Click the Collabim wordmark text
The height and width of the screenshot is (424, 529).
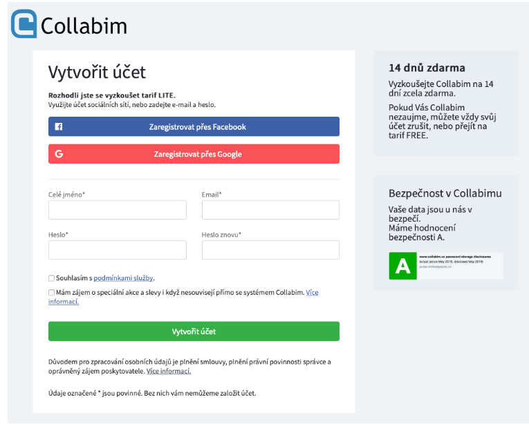pyautogui.click(x=84, y=26)
